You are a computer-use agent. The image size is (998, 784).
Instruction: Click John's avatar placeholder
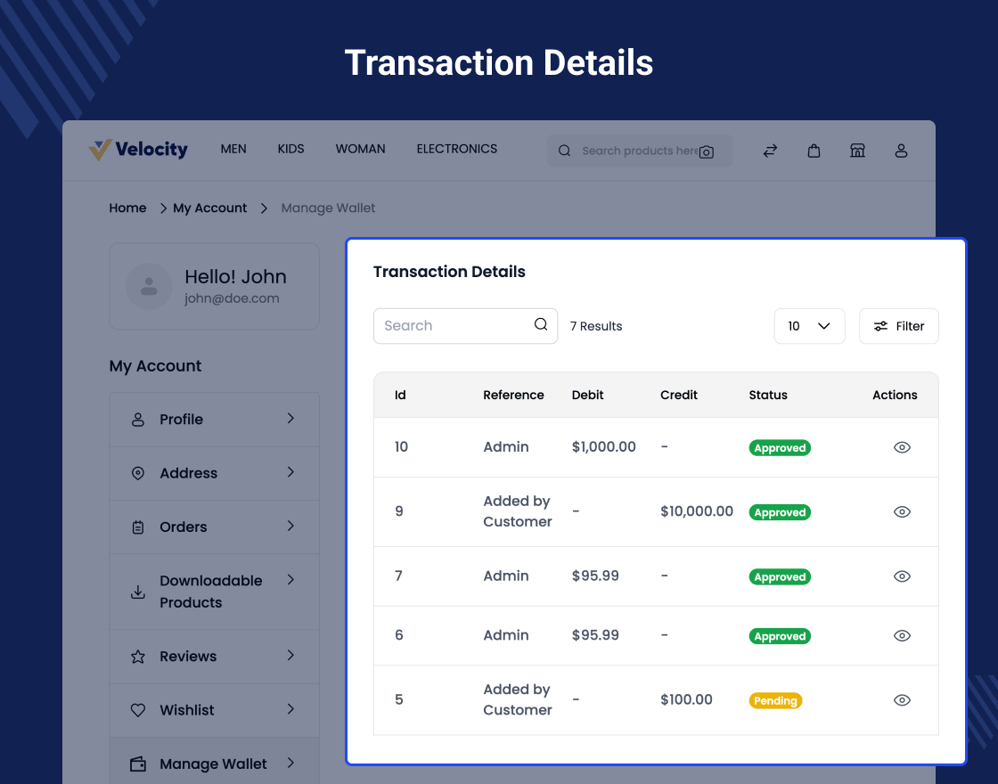149,286
